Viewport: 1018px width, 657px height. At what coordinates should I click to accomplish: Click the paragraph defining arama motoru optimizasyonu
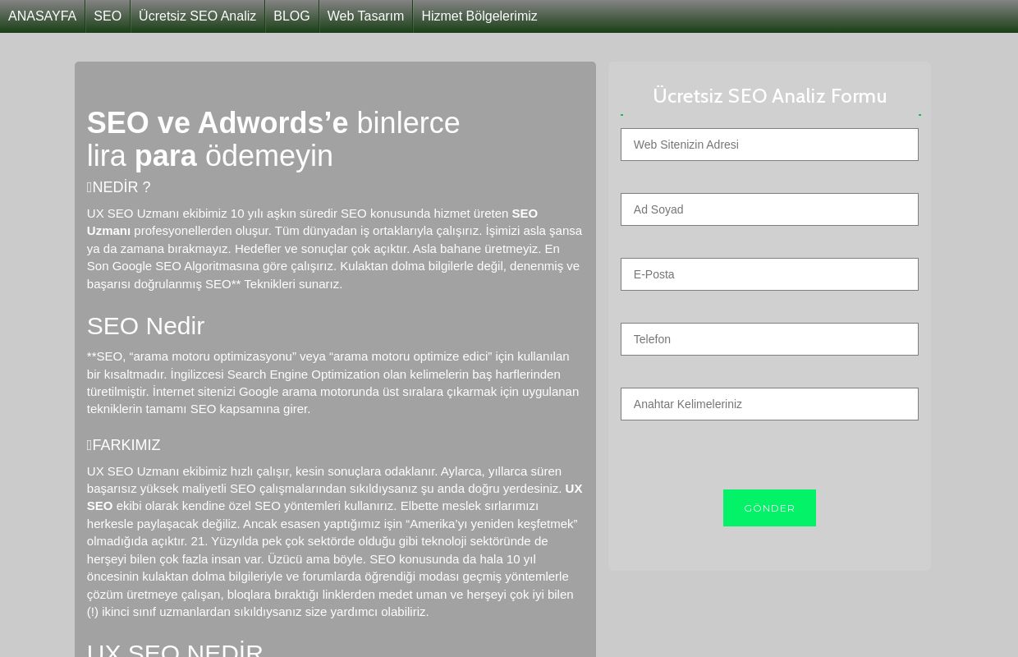pos(332,383)
